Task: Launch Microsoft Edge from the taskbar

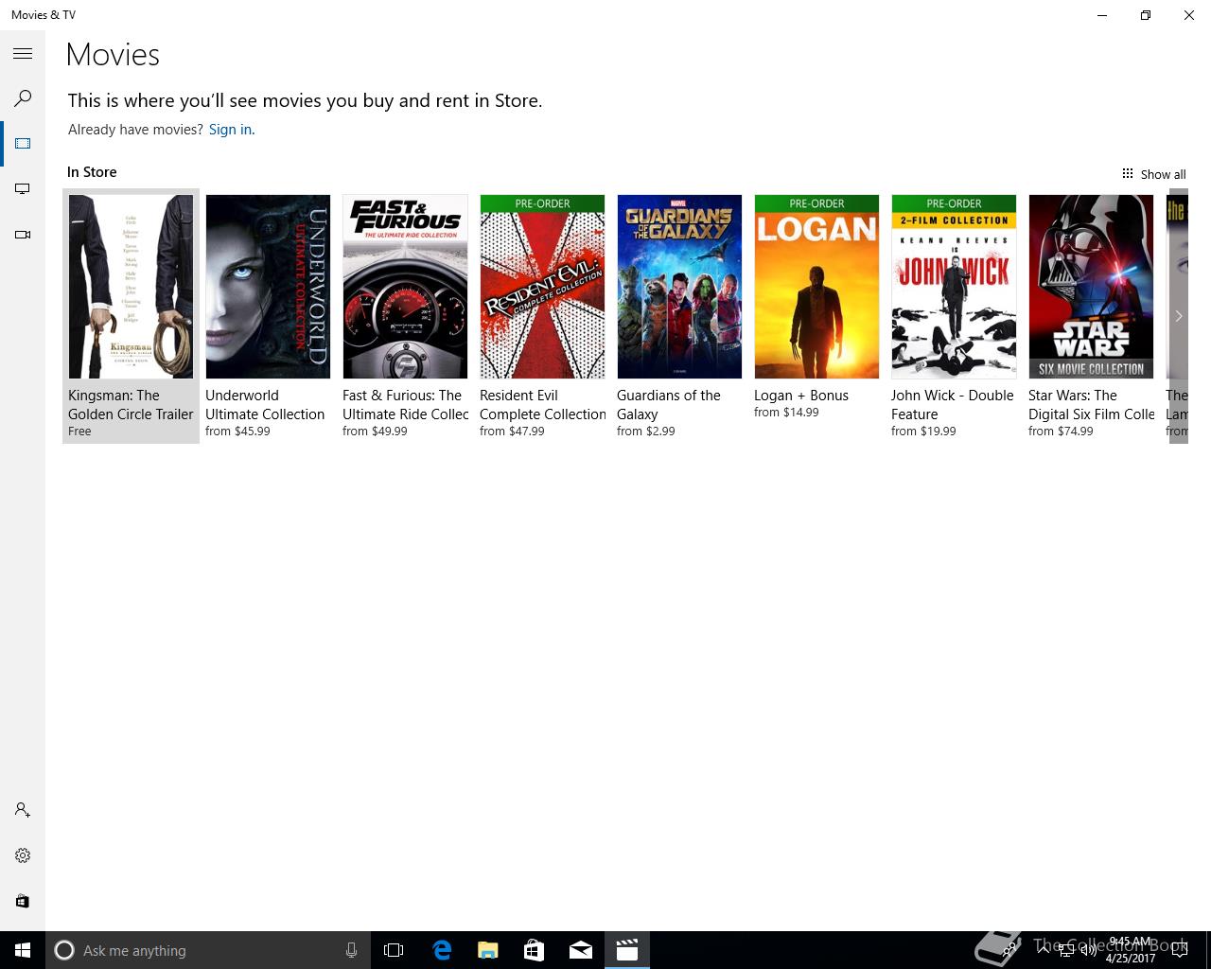Action: tap(442, 950)
